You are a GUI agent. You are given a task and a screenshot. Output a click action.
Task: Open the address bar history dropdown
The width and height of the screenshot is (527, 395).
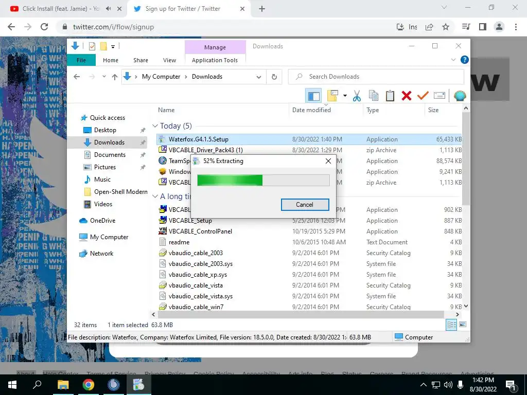[259, 77]
